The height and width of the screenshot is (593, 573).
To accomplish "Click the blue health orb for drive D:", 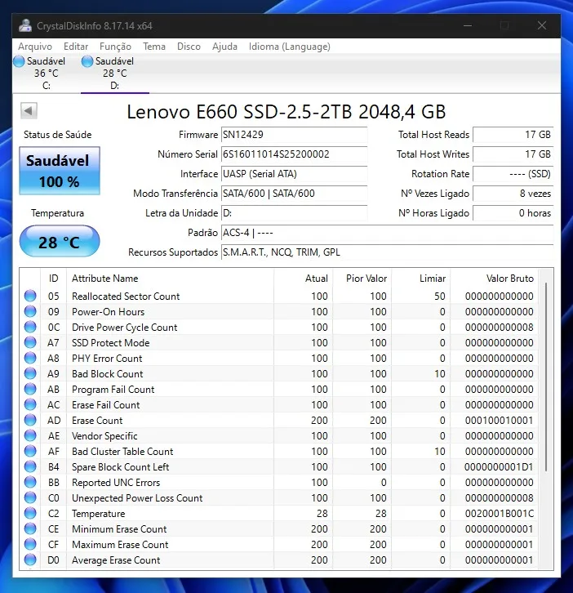I will point(87,61).
